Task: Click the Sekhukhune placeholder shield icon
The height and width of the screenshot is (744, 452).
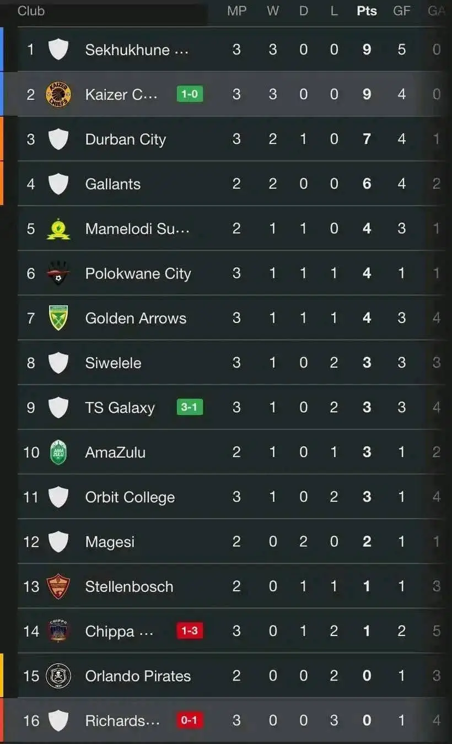Action: 58,50
